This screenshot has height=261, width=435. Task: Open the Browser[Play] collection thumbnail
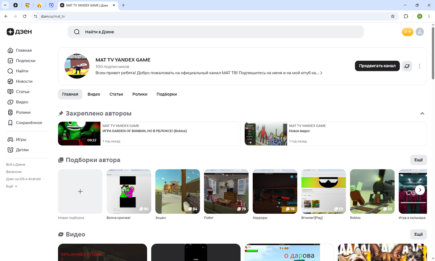323,191
